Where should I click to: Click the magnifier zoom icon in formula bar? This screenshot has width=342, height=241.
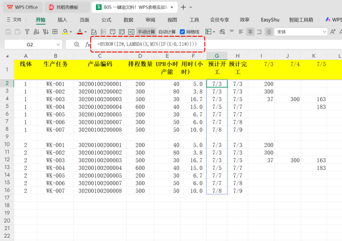point(76,44)
